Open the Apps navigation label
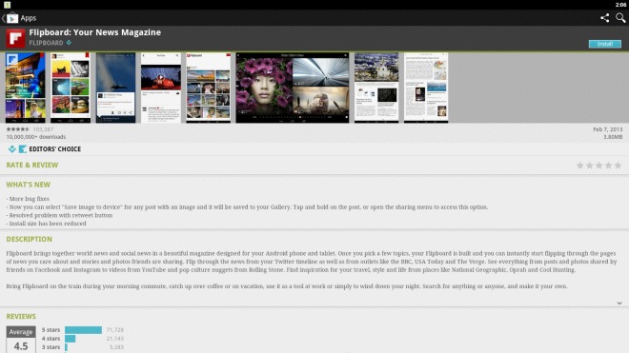 coord(28,18)
